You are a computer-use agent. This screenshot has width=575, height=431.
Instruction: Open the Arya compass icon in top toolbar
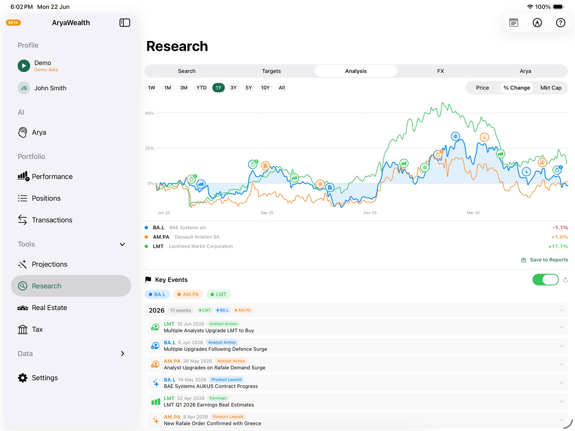point(537,23)
